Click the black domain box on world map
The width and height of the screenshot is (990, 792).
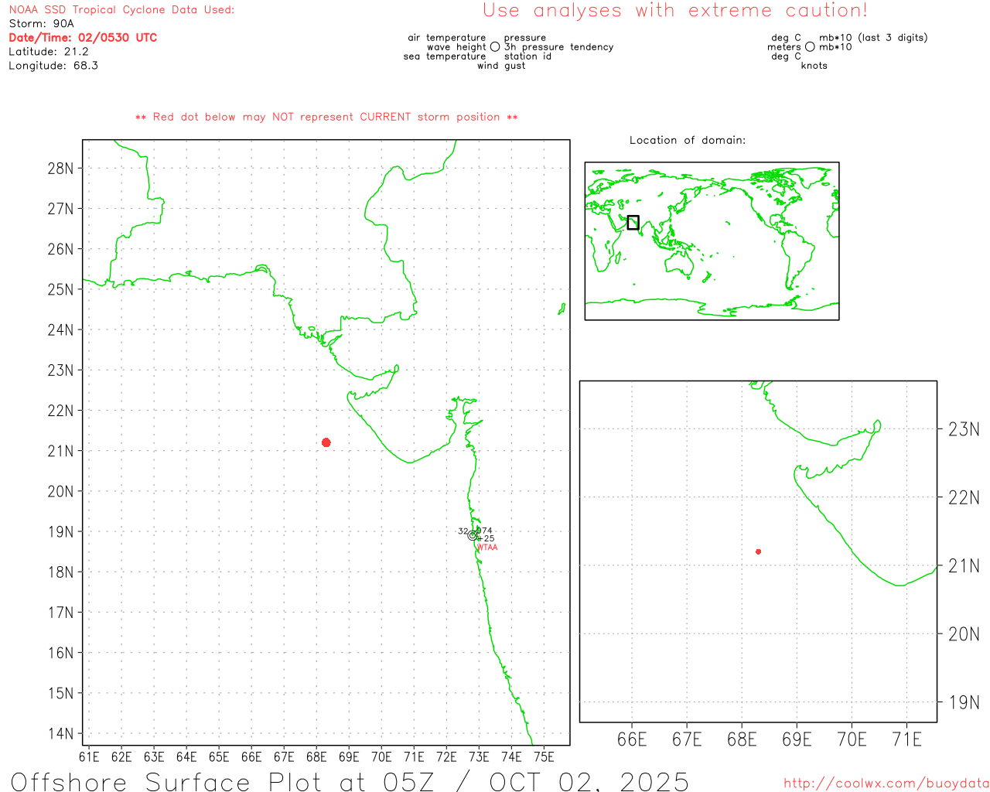pos(633,222)
